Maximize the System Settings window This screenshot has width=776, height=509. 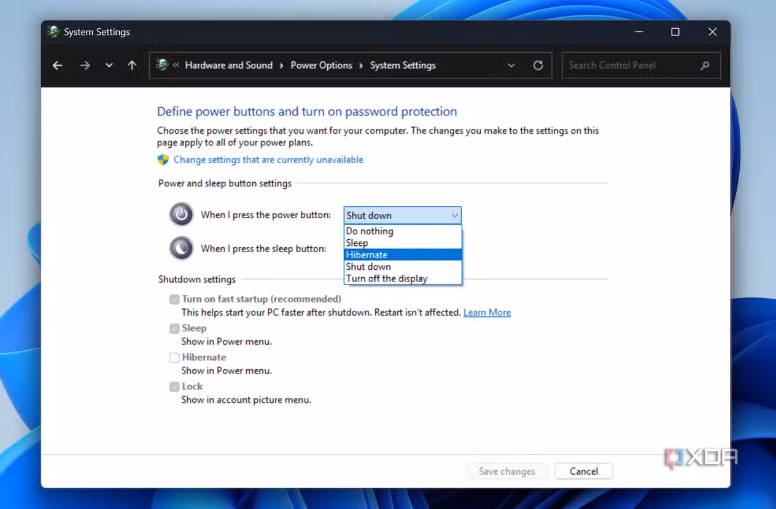[675, 32]
